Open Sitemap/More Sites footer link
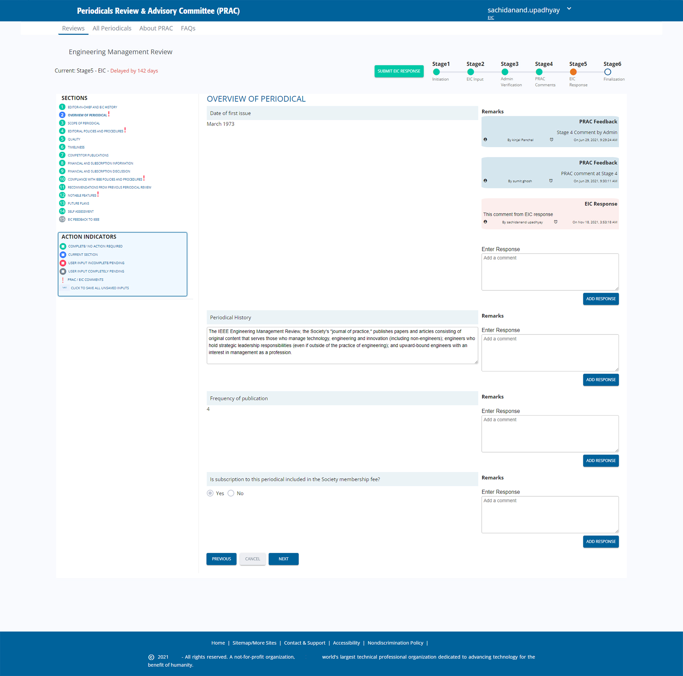The height and width of the screenshot is (676, 683). [254, 643]
